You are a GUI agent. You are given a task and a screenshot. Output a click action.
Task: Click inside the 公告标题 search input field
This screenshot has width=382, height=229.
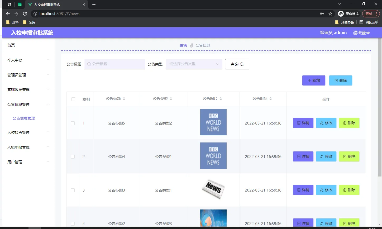point(114,64)
